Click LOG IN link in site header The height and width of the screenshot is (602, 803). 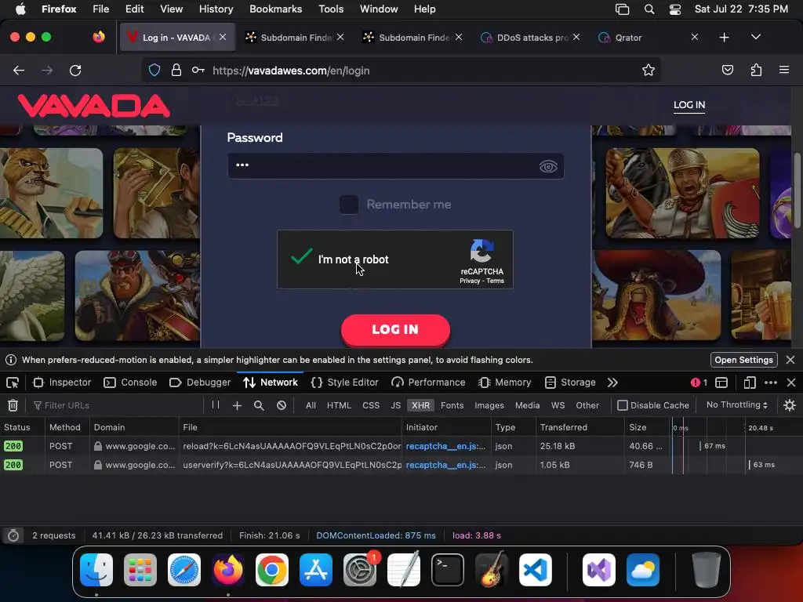tap(689, 104)
